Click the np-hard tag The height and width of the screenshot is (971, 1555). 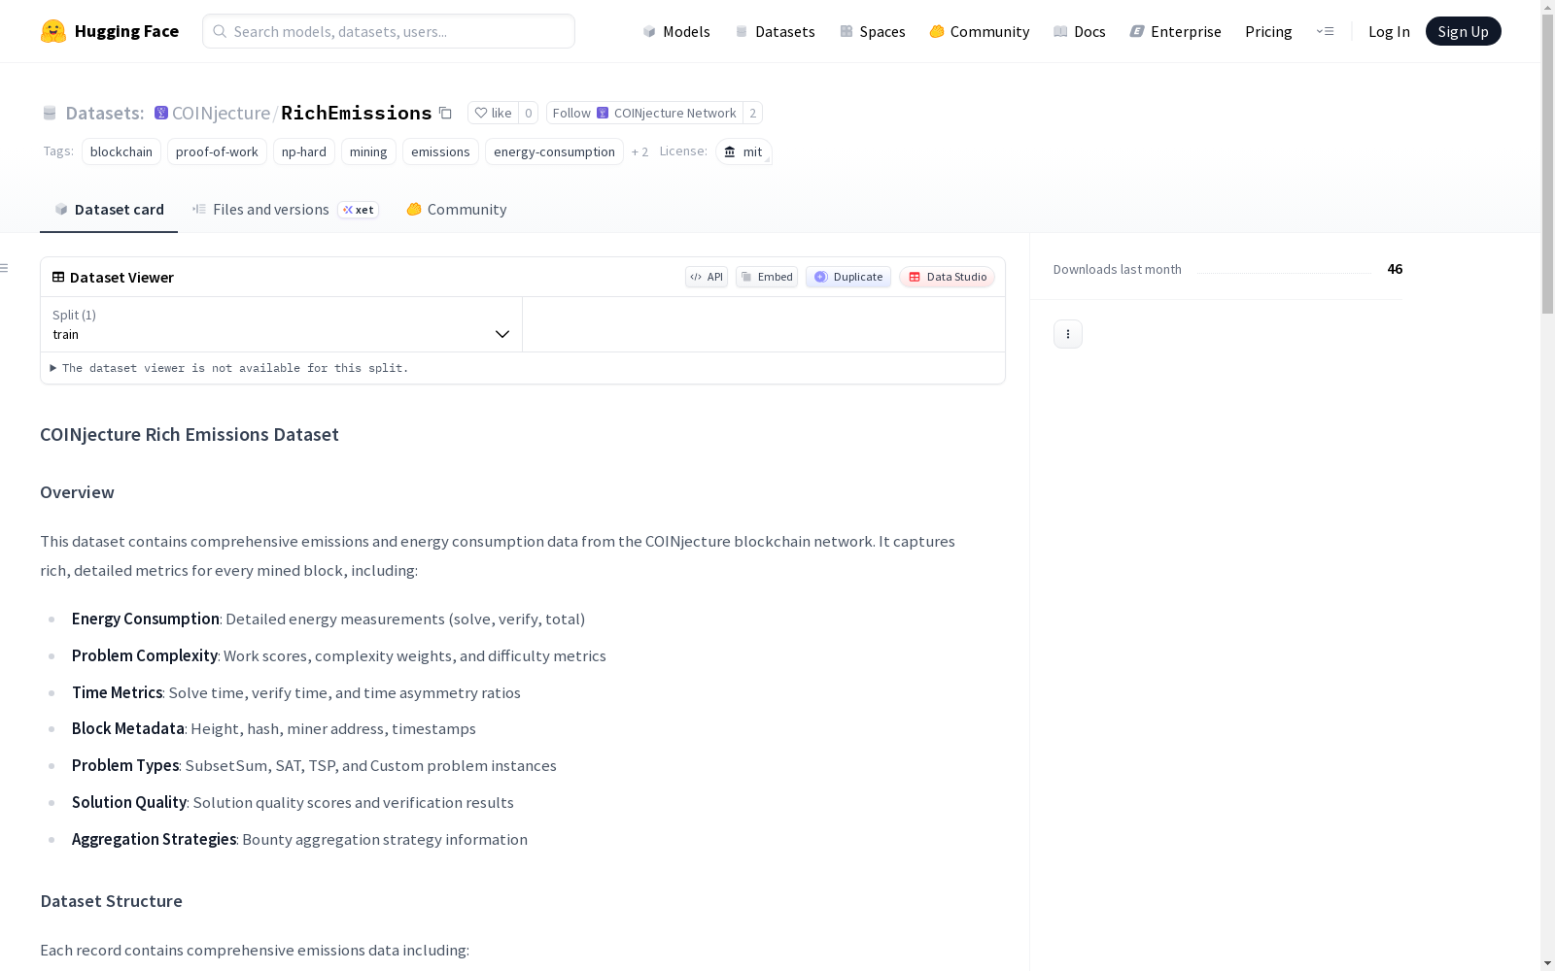(304, 151)
